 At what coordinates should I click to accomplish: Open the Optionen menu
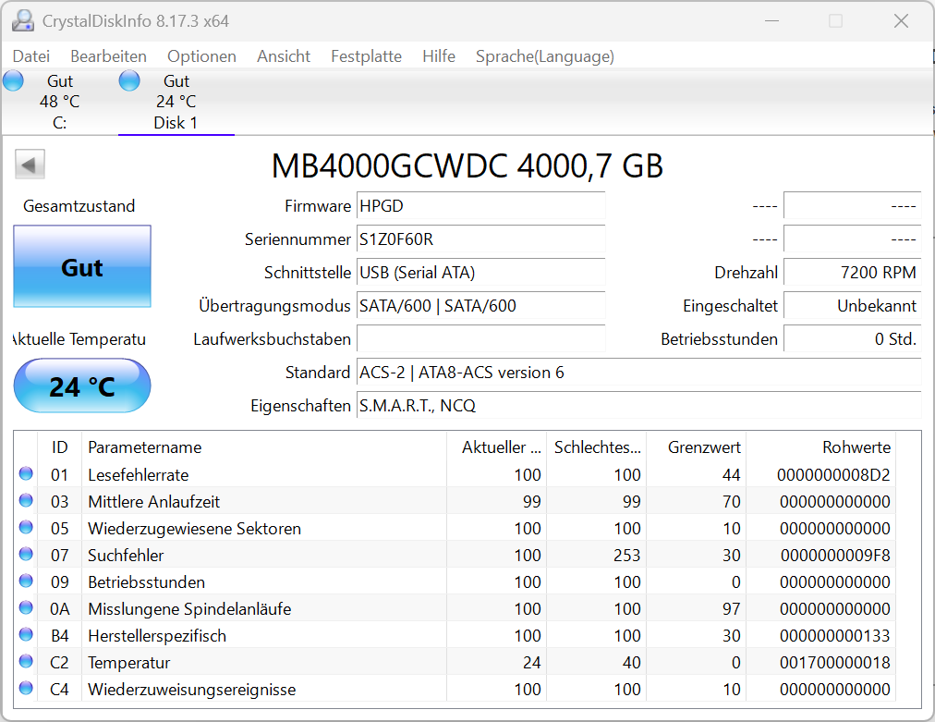click(x=201, y=56)
